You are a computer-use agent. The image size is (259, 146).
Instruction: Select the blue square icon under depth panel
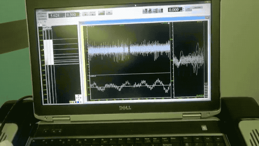pyautogui.click(x=78, y=102)
